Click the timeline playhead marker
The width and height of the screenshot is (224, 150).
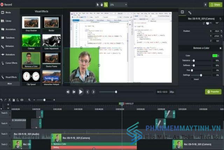click(122, 104)
